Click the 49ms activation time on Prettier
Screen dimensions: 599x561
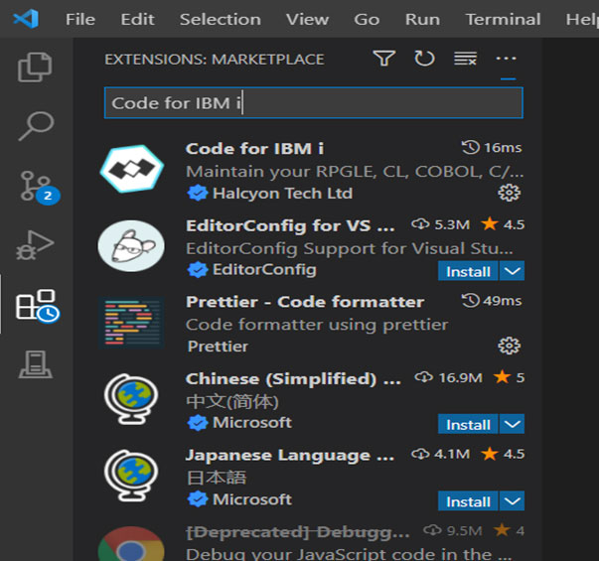pyautogui.click(x=492, y=301)
